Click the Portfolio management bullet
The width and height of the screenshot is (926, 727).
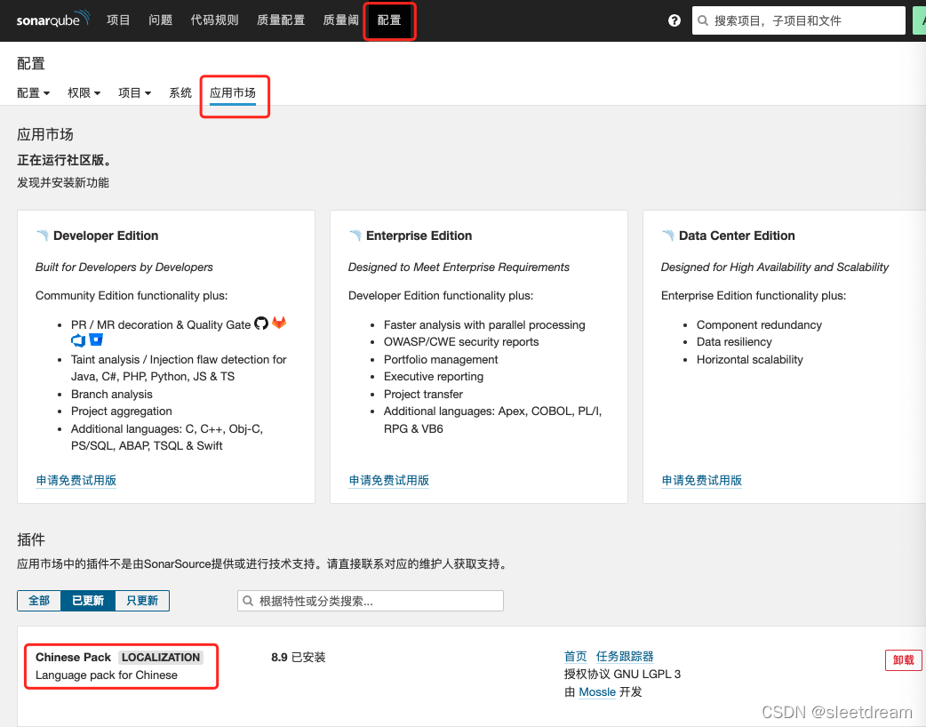click(x=441, y=359)
